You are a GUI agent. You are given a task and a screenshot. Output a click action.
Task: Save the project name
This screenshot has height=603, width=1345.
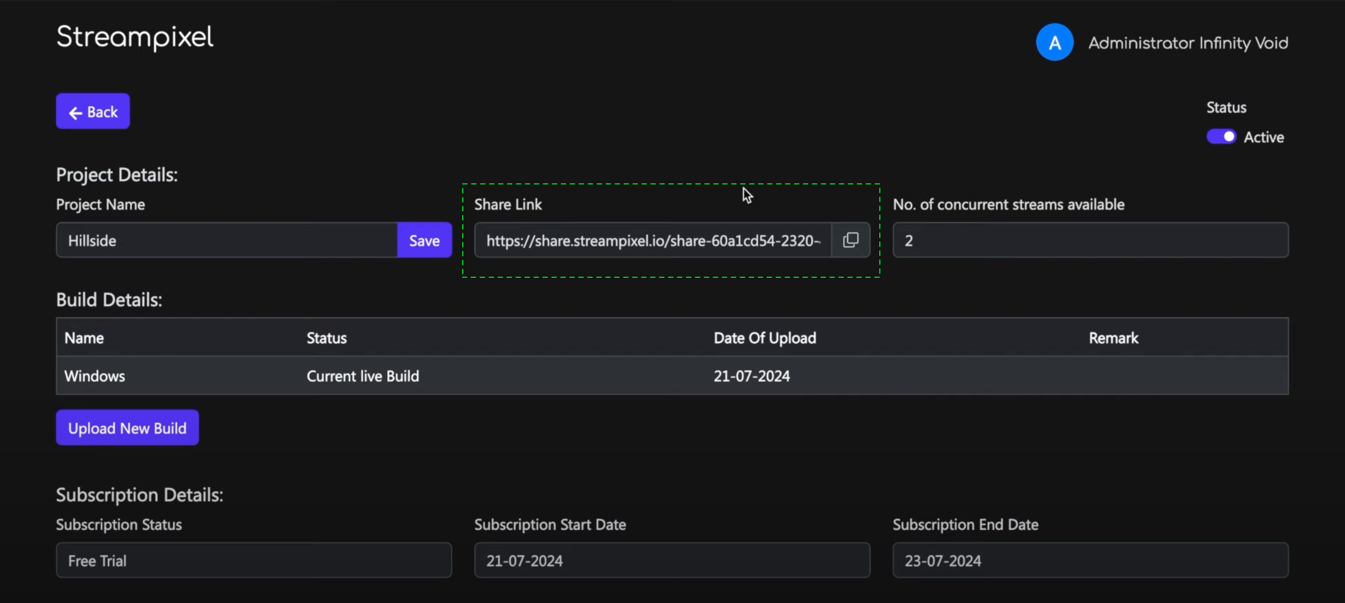click(x=424, y=240)
